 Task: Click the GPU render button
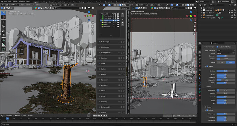(230, 62)
